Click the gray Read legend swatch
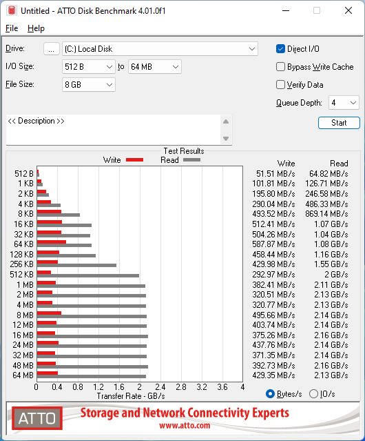The width and height of the screenshot is (365, 441). tap(191, 159)
